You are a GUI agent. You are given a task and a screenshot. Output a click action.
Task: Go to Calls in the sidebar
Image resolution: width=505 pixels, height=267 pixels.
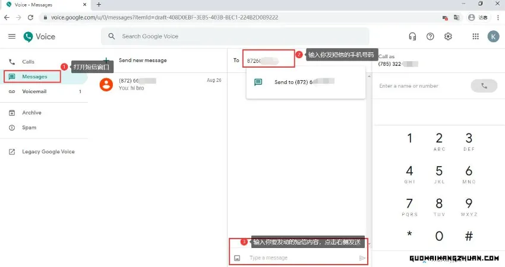[x=43, y=62]
